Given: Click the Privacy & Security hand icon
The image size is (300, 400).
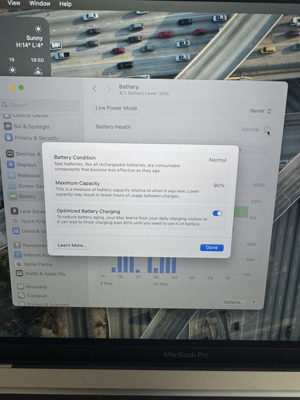Looking at the screenshot, I should 9,137.
